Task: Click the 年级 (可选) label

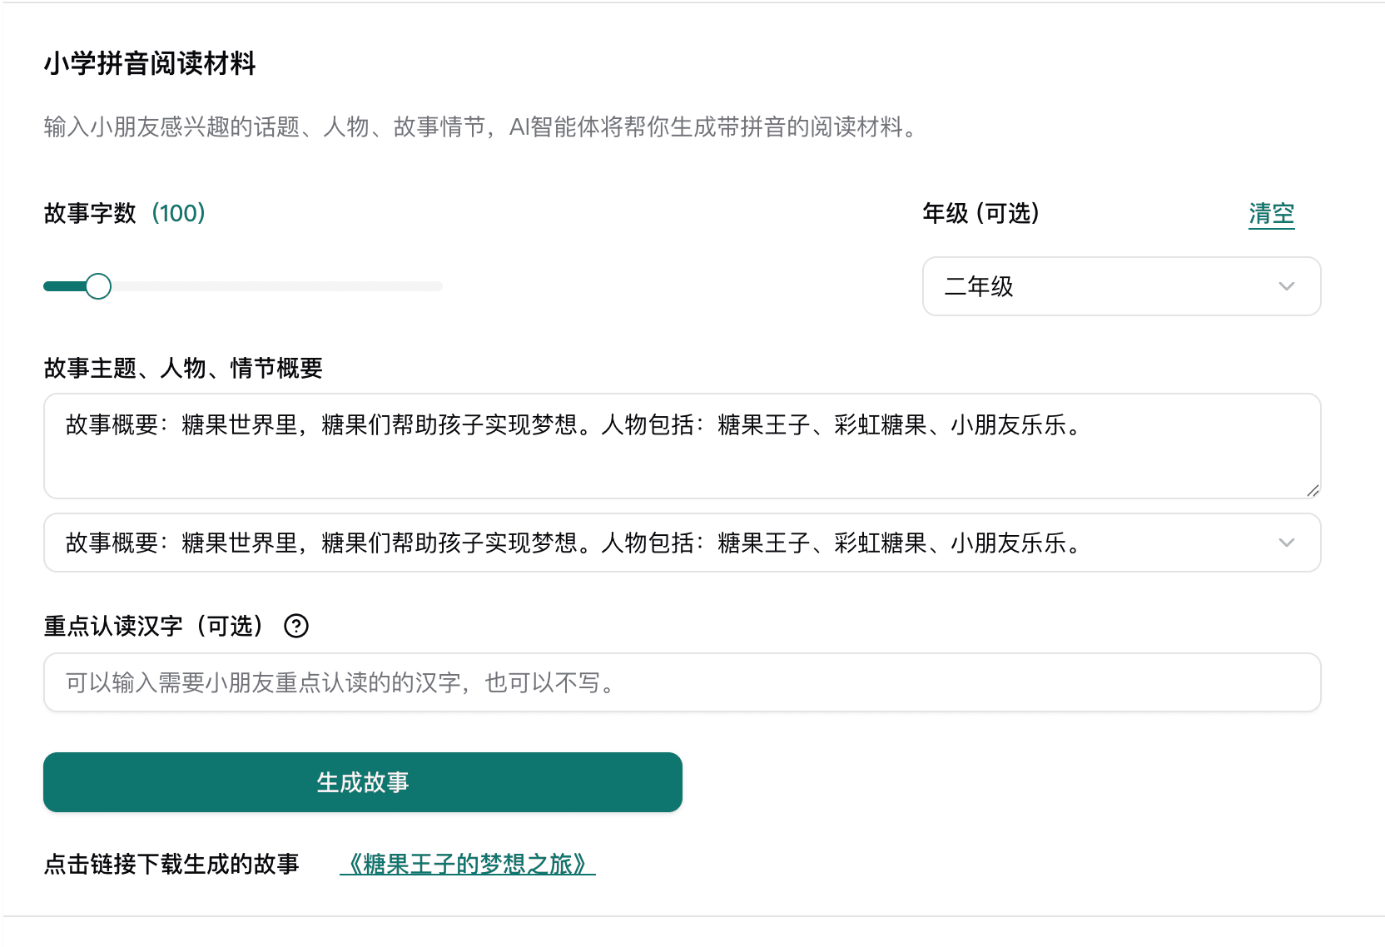Action: tap(980, 214)
